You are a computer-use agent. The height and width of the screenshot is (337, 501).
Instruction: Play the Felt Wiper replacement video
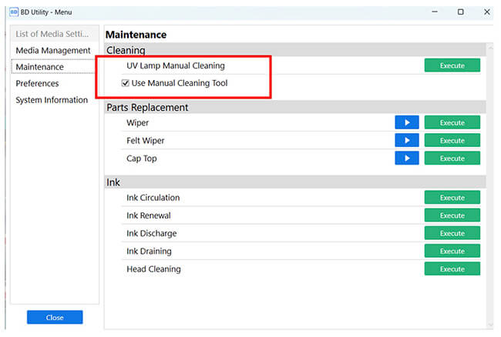406,140
